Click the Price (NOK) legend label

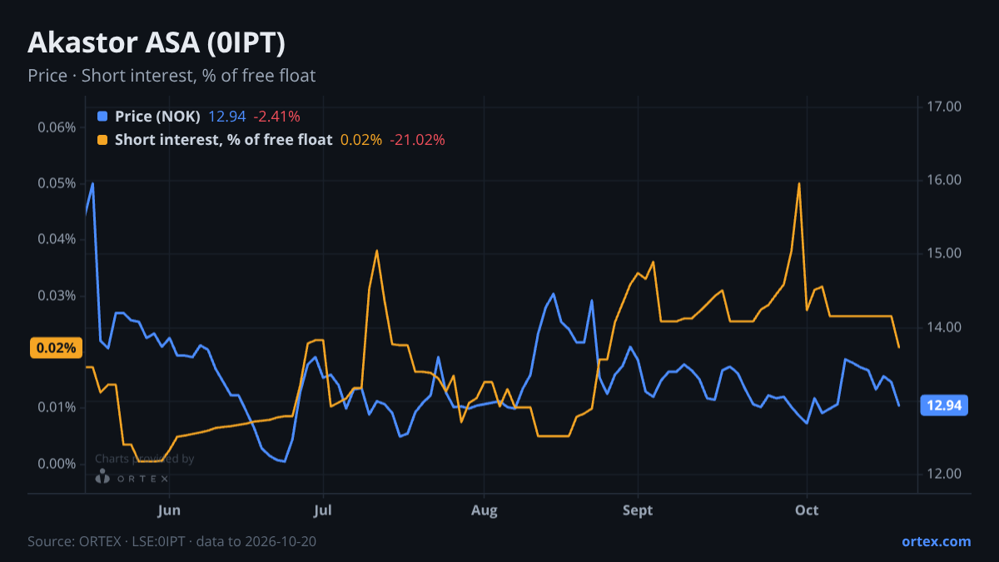pyautogui.click(x=157, y=116)
